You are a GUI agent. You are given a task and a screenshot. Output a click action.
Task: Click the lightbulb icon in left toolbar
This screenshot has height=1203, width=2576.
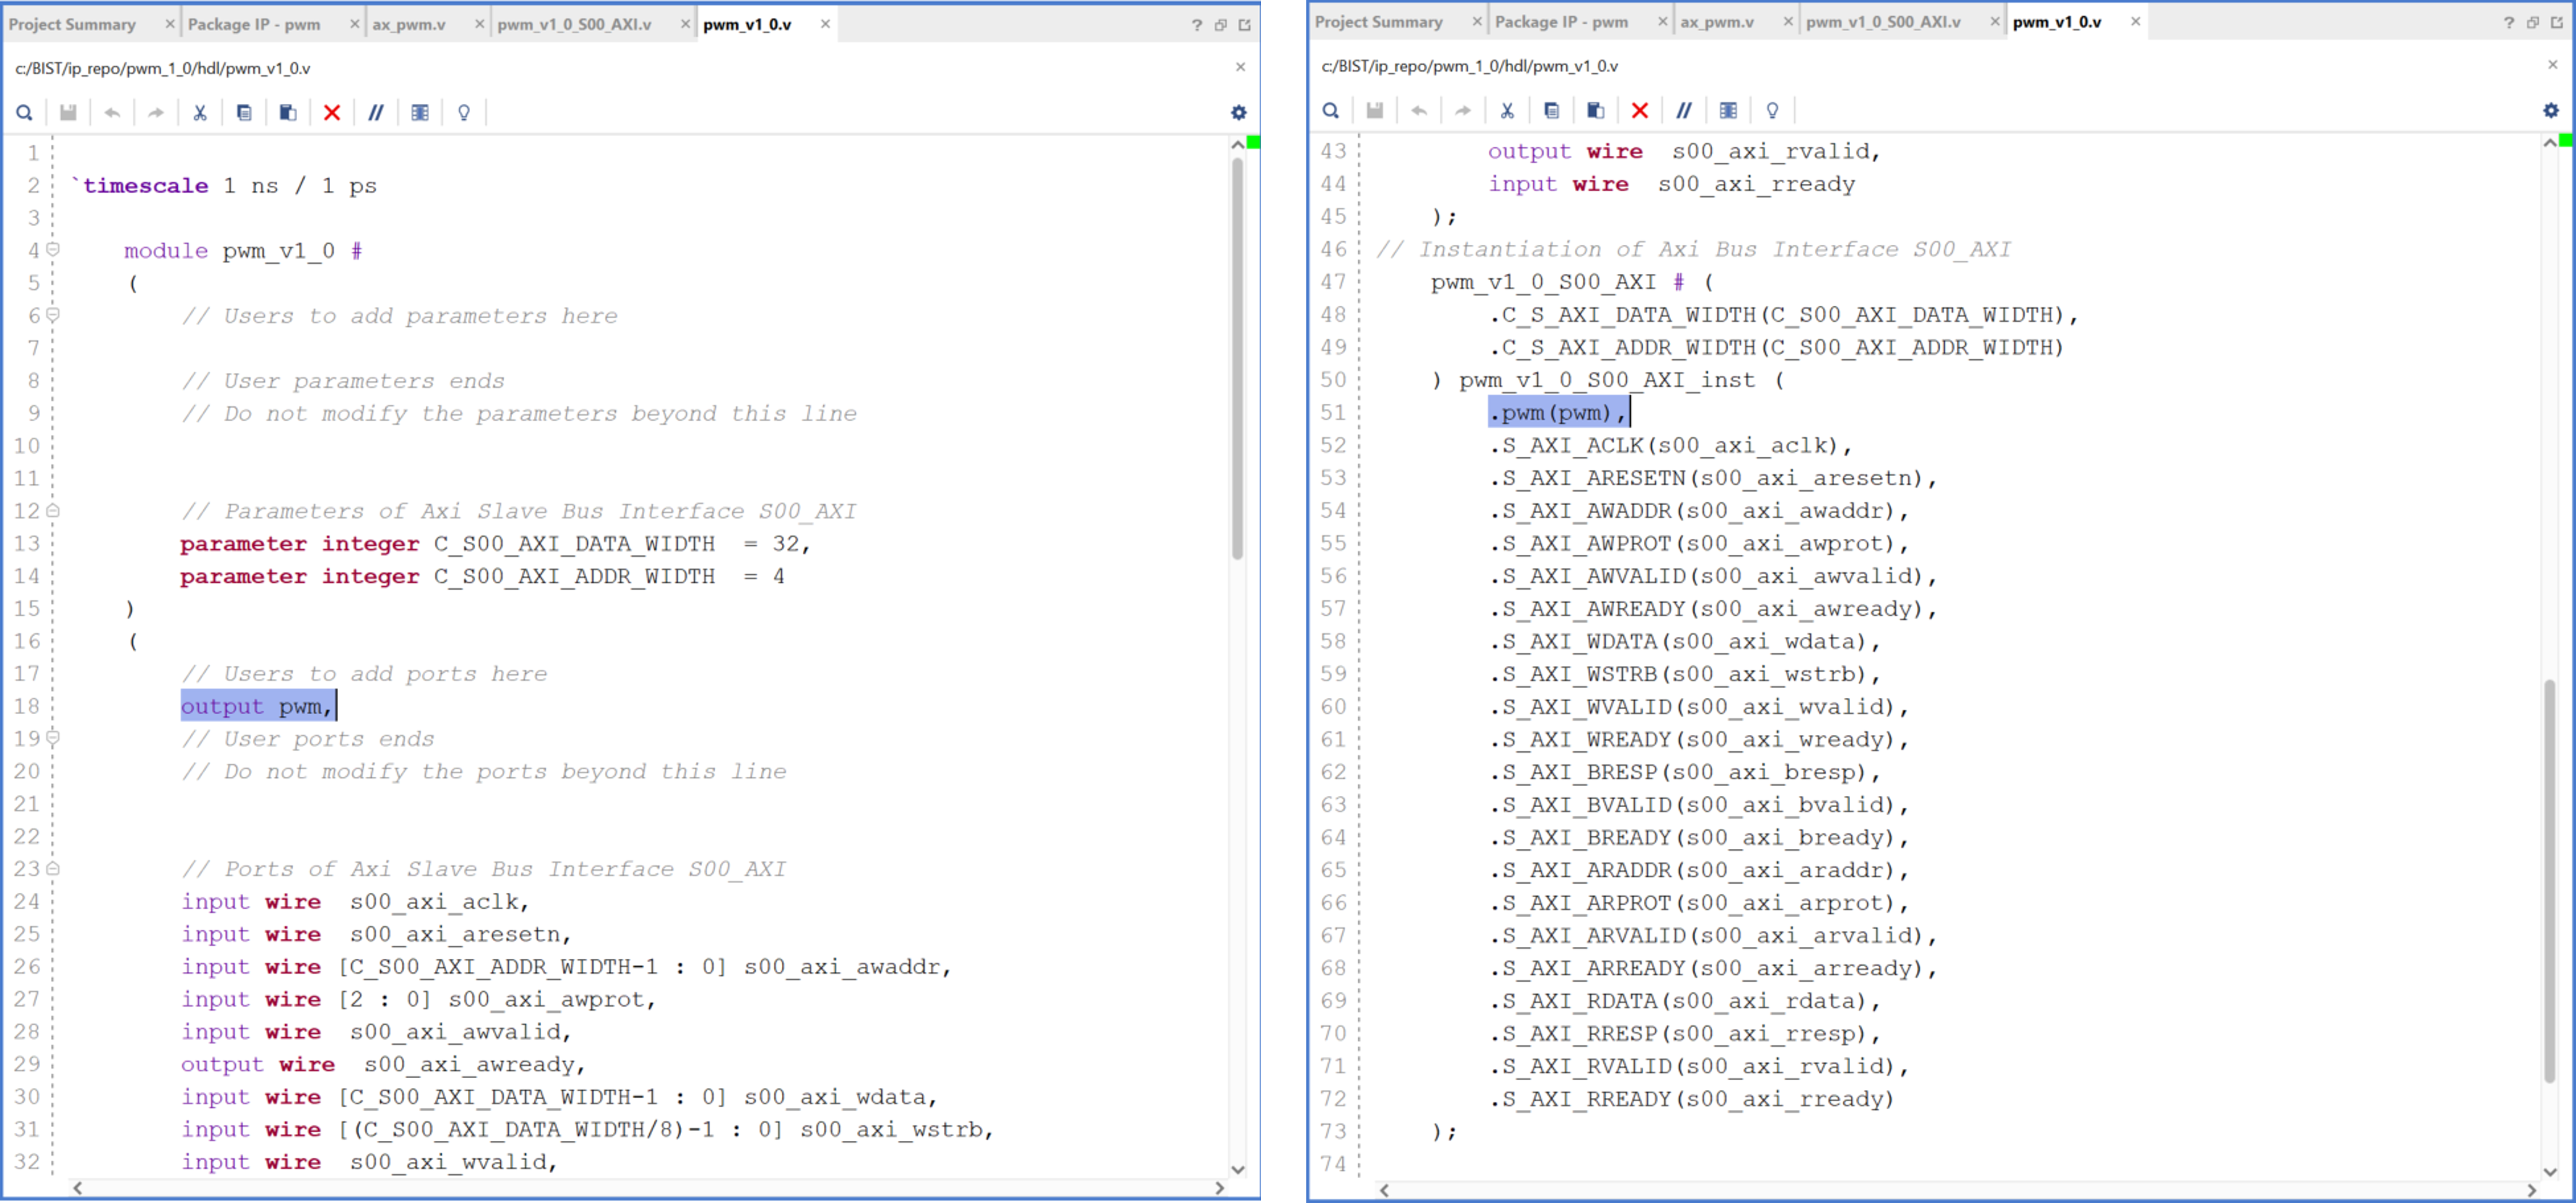tap(464, 113)
